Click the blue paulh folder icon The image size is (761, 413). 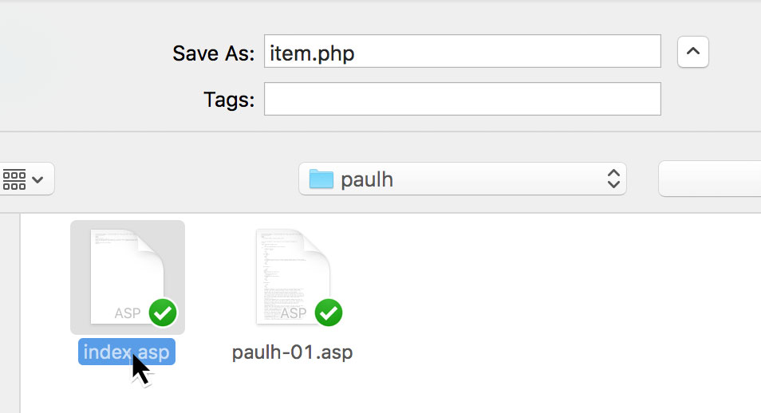[x=321, y=179]
